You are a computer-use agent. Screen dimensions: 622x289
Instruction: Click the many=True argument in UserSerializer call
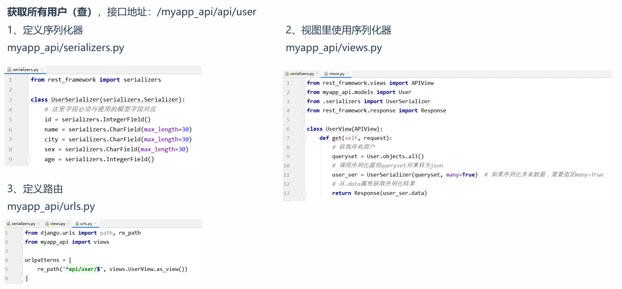tap(460, 175)
